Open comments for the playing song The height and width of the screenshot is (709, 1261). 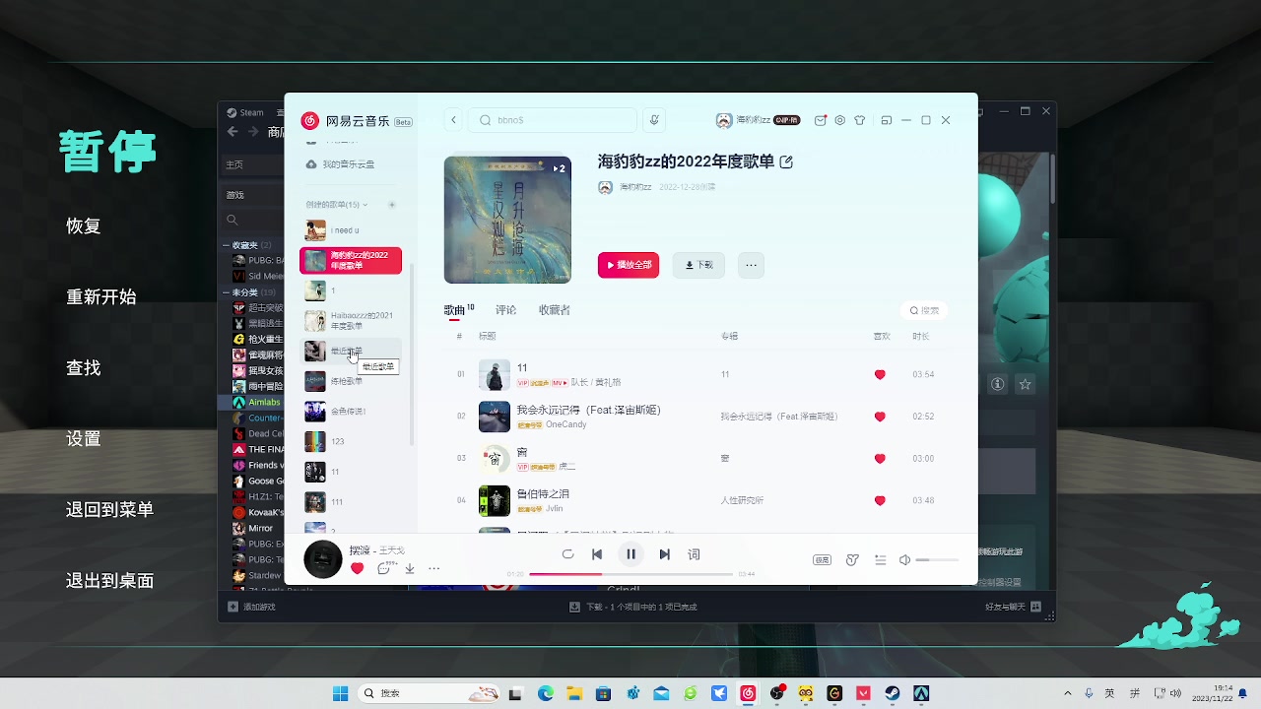click(x=384, y=568)
